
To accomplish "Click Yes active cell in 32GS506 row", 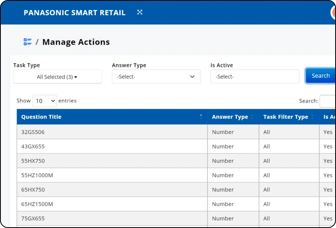I will click(328, 132).
